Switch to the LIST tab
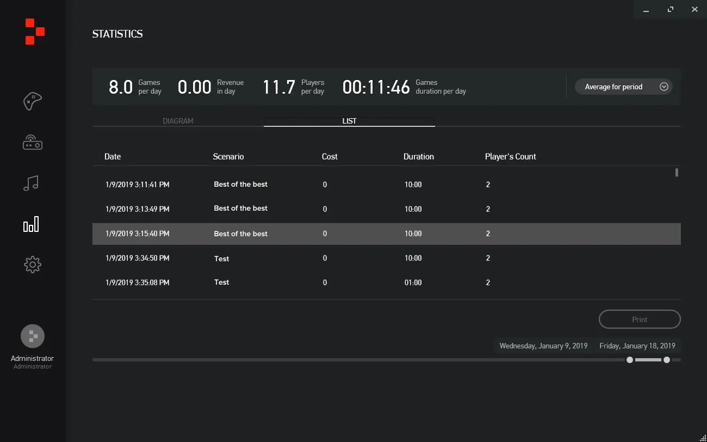This screenshot has height=442, width=707. click(349, 121)
